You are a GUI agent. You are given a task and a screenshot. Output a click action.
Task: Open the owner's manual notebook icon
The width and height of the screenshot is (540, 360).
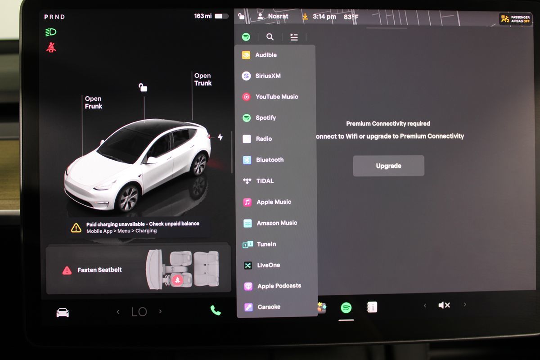pyautogui.click(x=372, y=307)
